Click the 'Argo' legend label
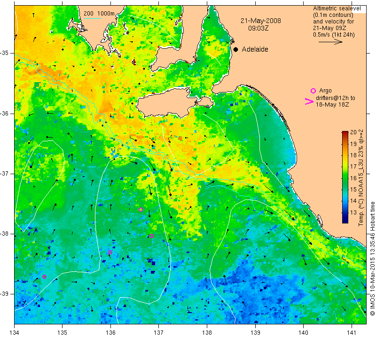This screenshot has width=376, height=338. 325,91
